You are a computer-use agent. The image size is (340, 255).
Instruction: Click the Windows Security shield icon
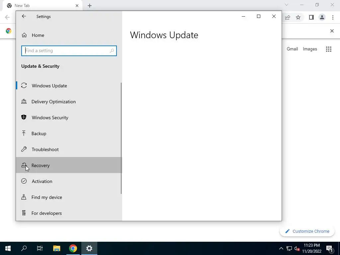coord(24,117)
